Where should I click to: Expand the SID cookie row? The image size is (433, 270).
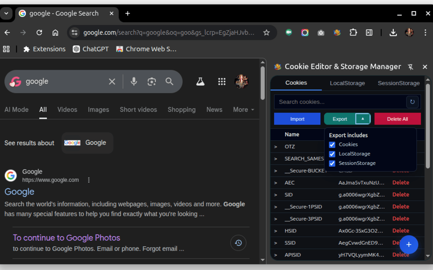coord(275,195)
